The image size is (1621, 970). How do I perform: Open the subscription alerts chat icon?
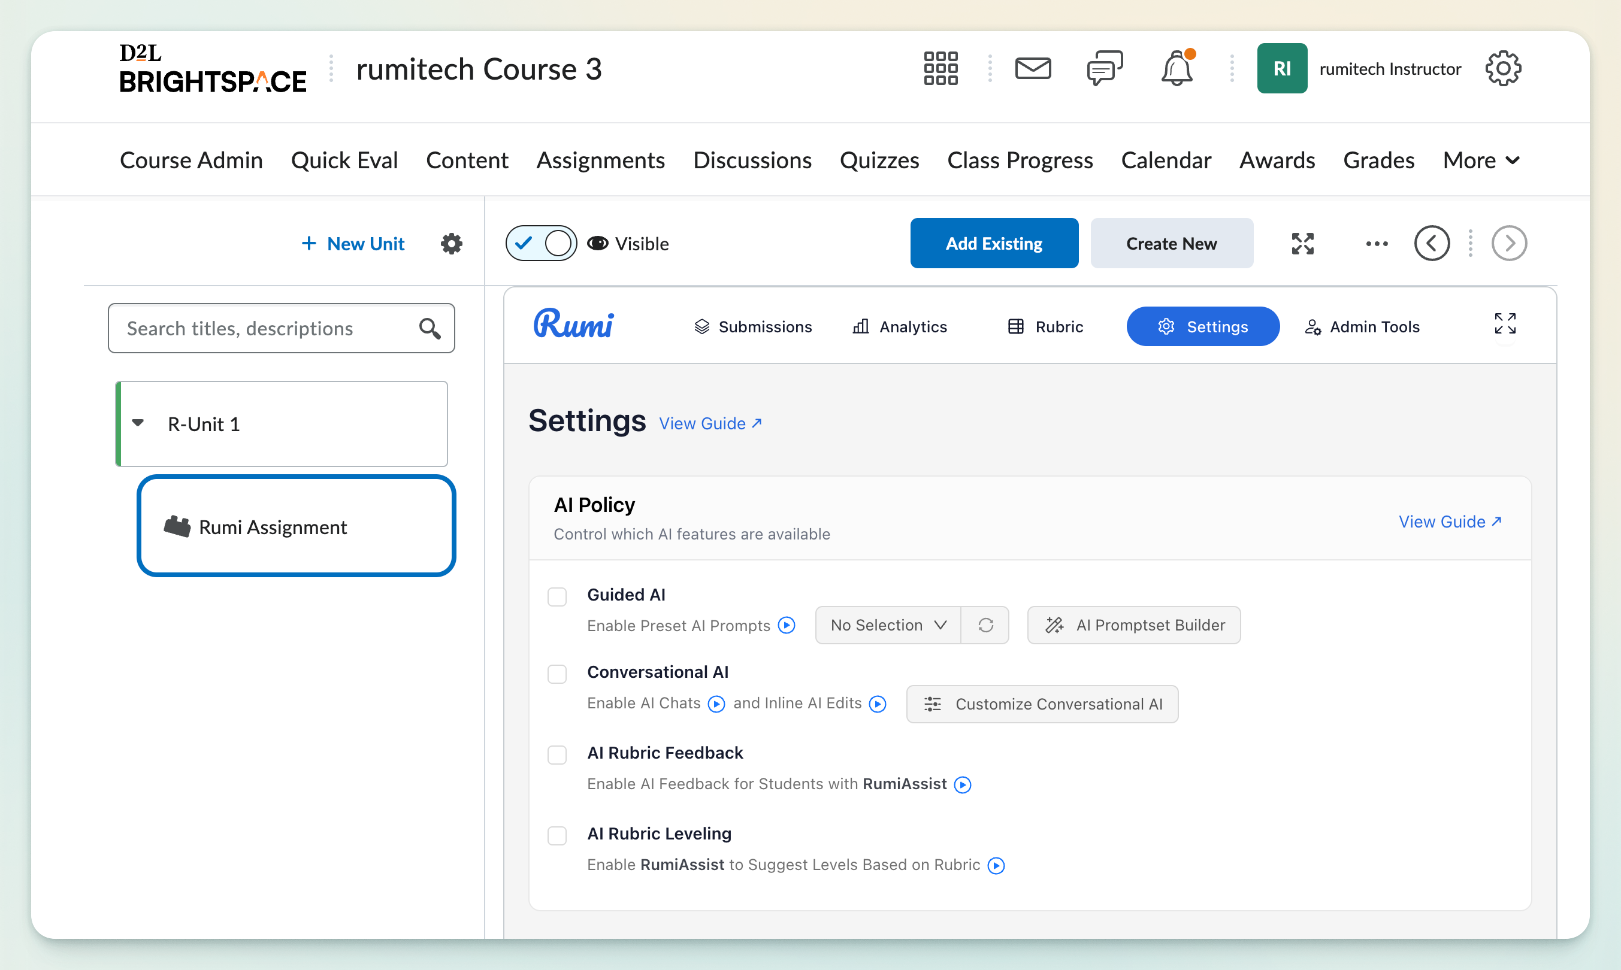click(x=1104, y=69)
